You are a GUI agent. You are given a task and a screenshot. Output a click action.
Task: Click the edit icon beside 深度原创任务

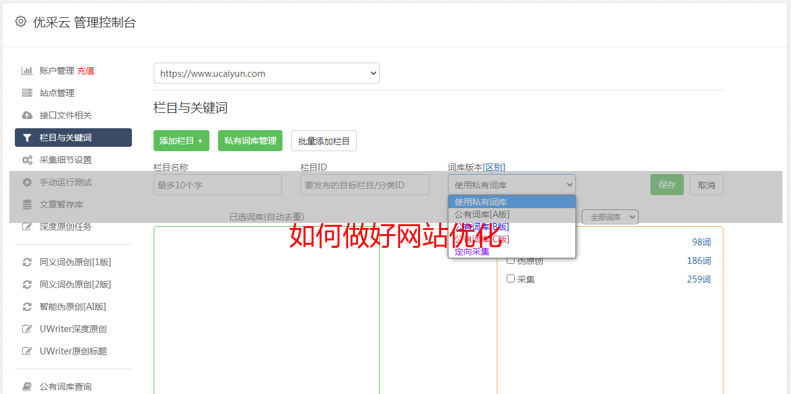[x=27, y=227]
